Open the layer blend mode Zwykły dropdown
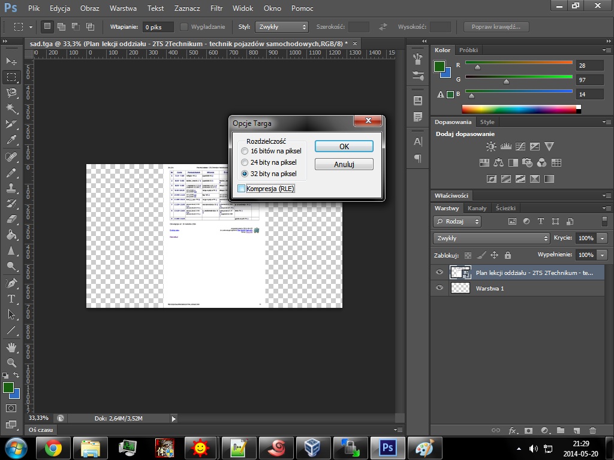The image size is (614, 460). tap(492, 238)
